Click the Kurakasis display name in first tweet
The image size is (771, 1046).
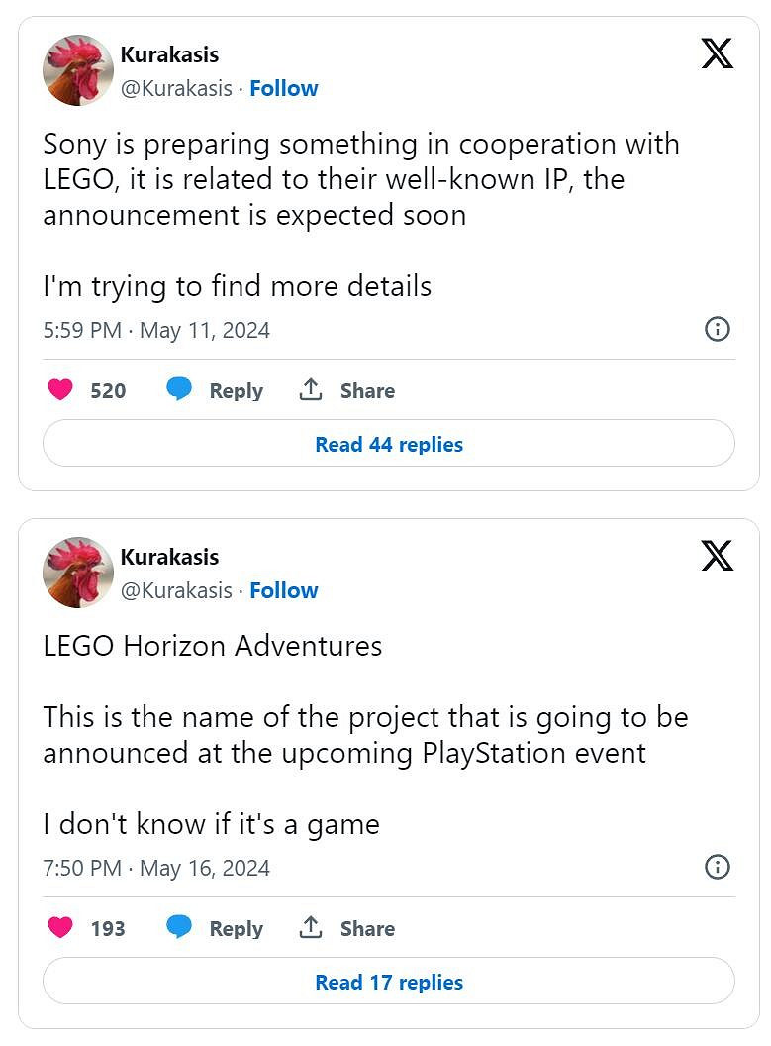point(169,54)
